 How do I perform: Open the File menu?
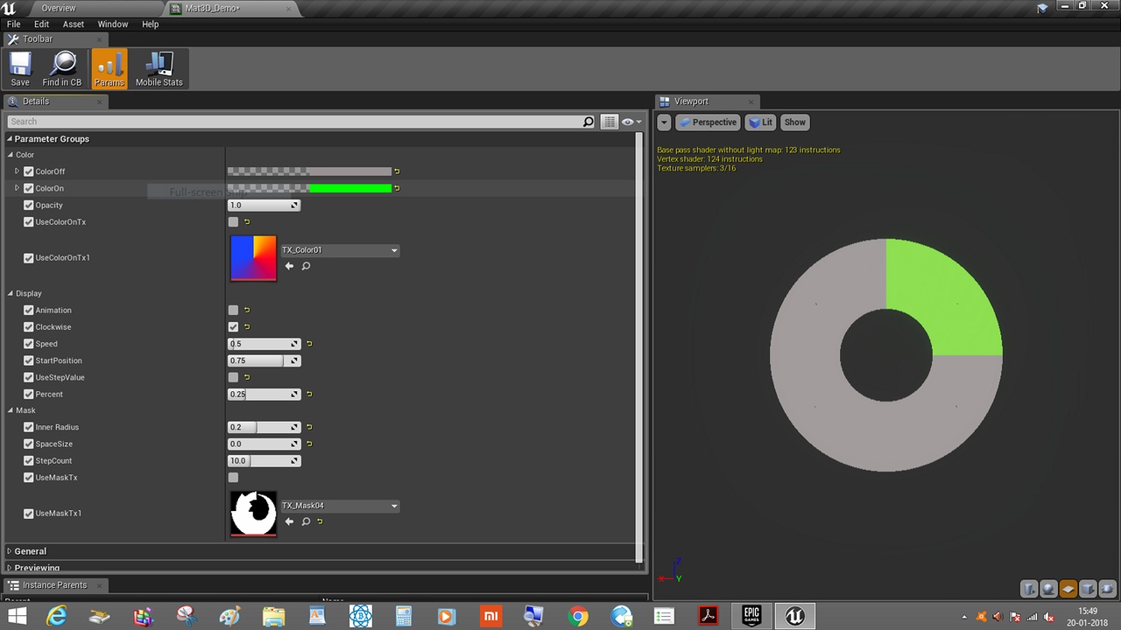pyautogui.click(x=14, y=24)
